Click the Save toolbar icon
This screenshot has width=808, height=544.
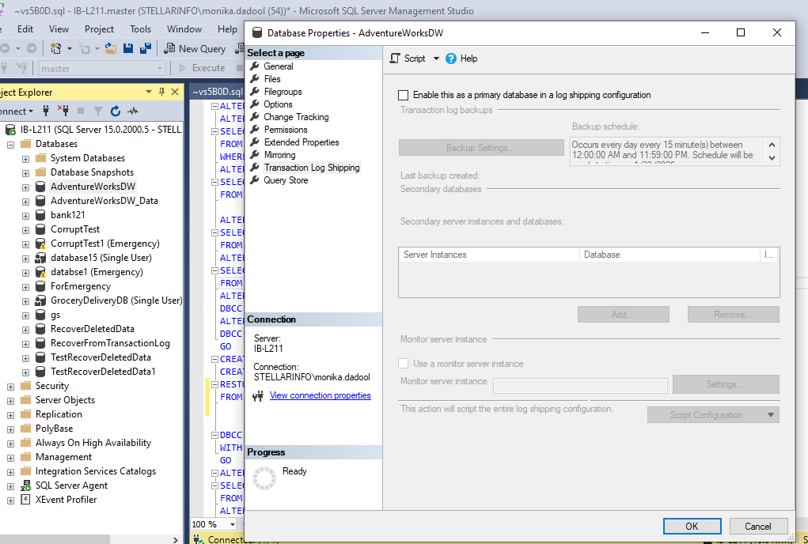pos(127,48)
